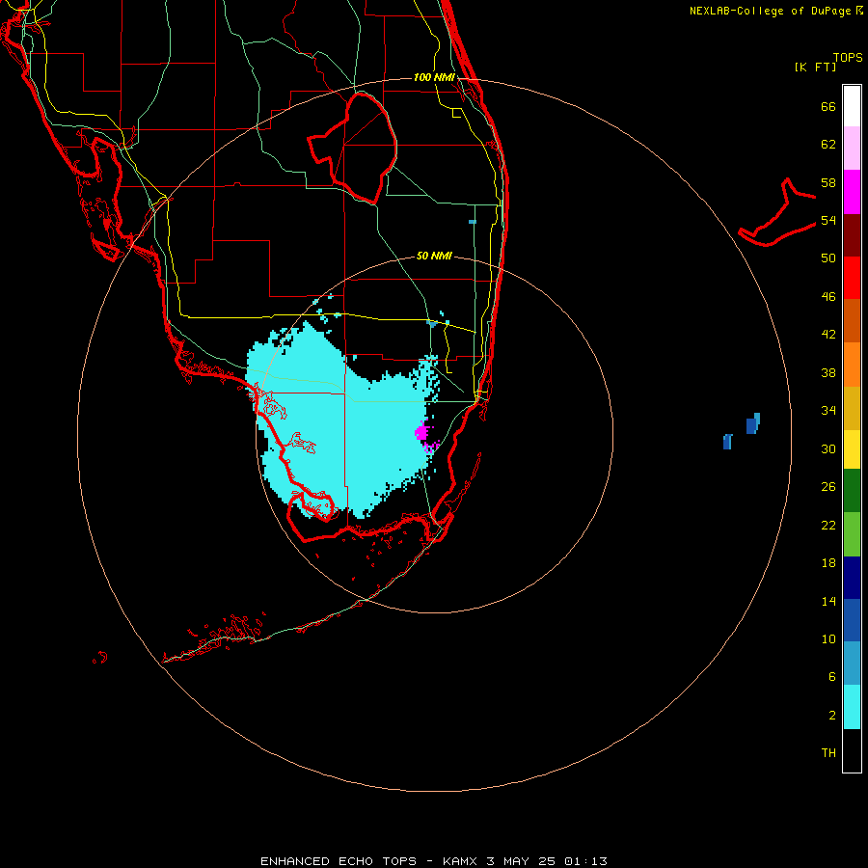Click the TH legend label
Viewport: 868px width, 868px height.
click(x=828, y=753)
